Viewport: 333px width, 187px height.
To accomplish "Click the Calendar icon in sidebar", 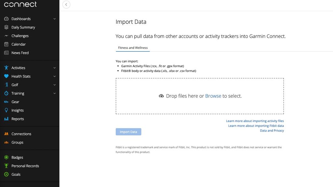I will (6, 44).
